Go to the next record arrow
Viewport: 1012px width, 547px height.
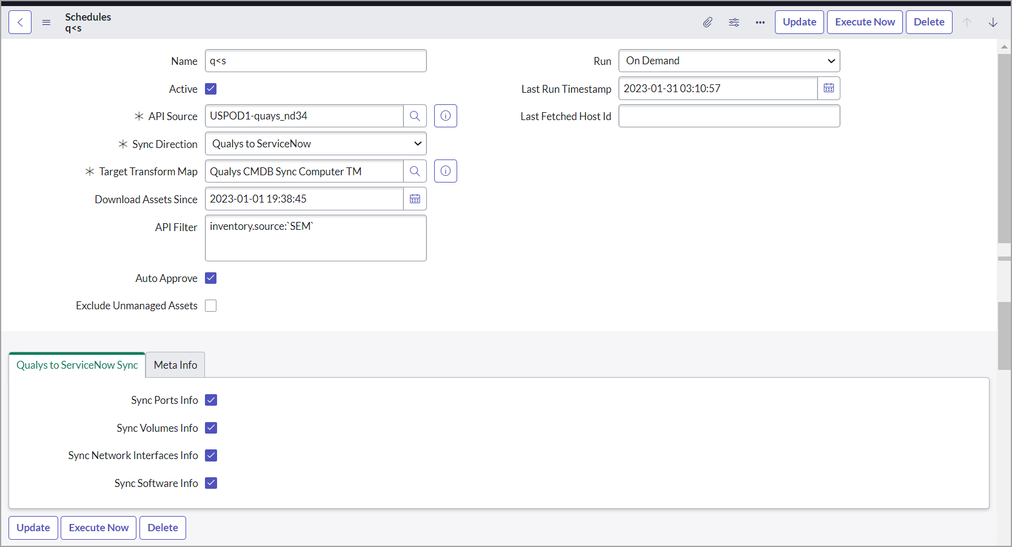click(x=993, y=22)
